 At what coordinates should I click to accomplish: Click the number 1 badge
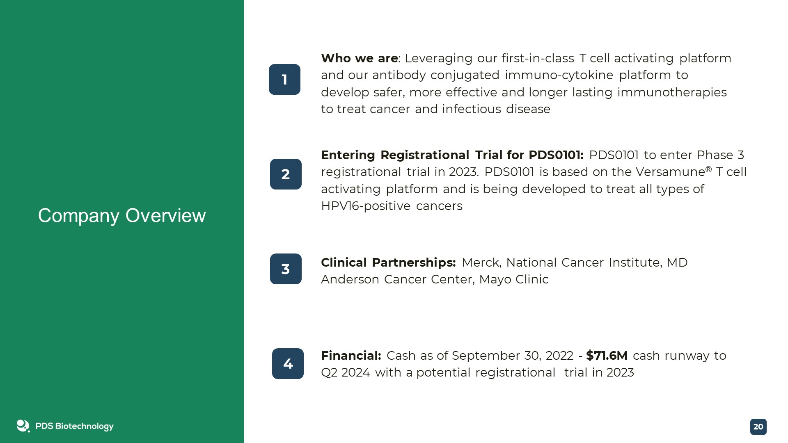point(284,79)
